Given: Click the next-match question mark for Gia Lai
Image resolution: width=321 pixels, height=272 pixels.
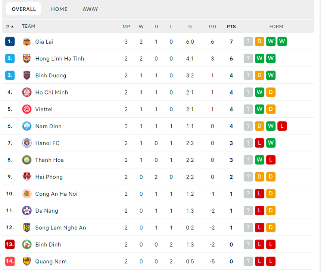Looking at the screenshot, I should (248, 41).
